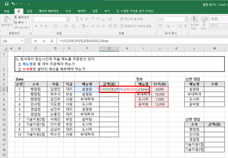Click the Copy (복사) icon
Image resolution: width=228 pixels, height=158 pixels.
tap(16, 22)
